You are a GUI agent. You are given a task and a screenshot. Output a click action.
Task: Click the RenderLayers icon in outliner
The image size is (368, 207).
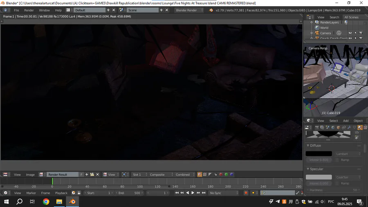[x=317, y=22]
